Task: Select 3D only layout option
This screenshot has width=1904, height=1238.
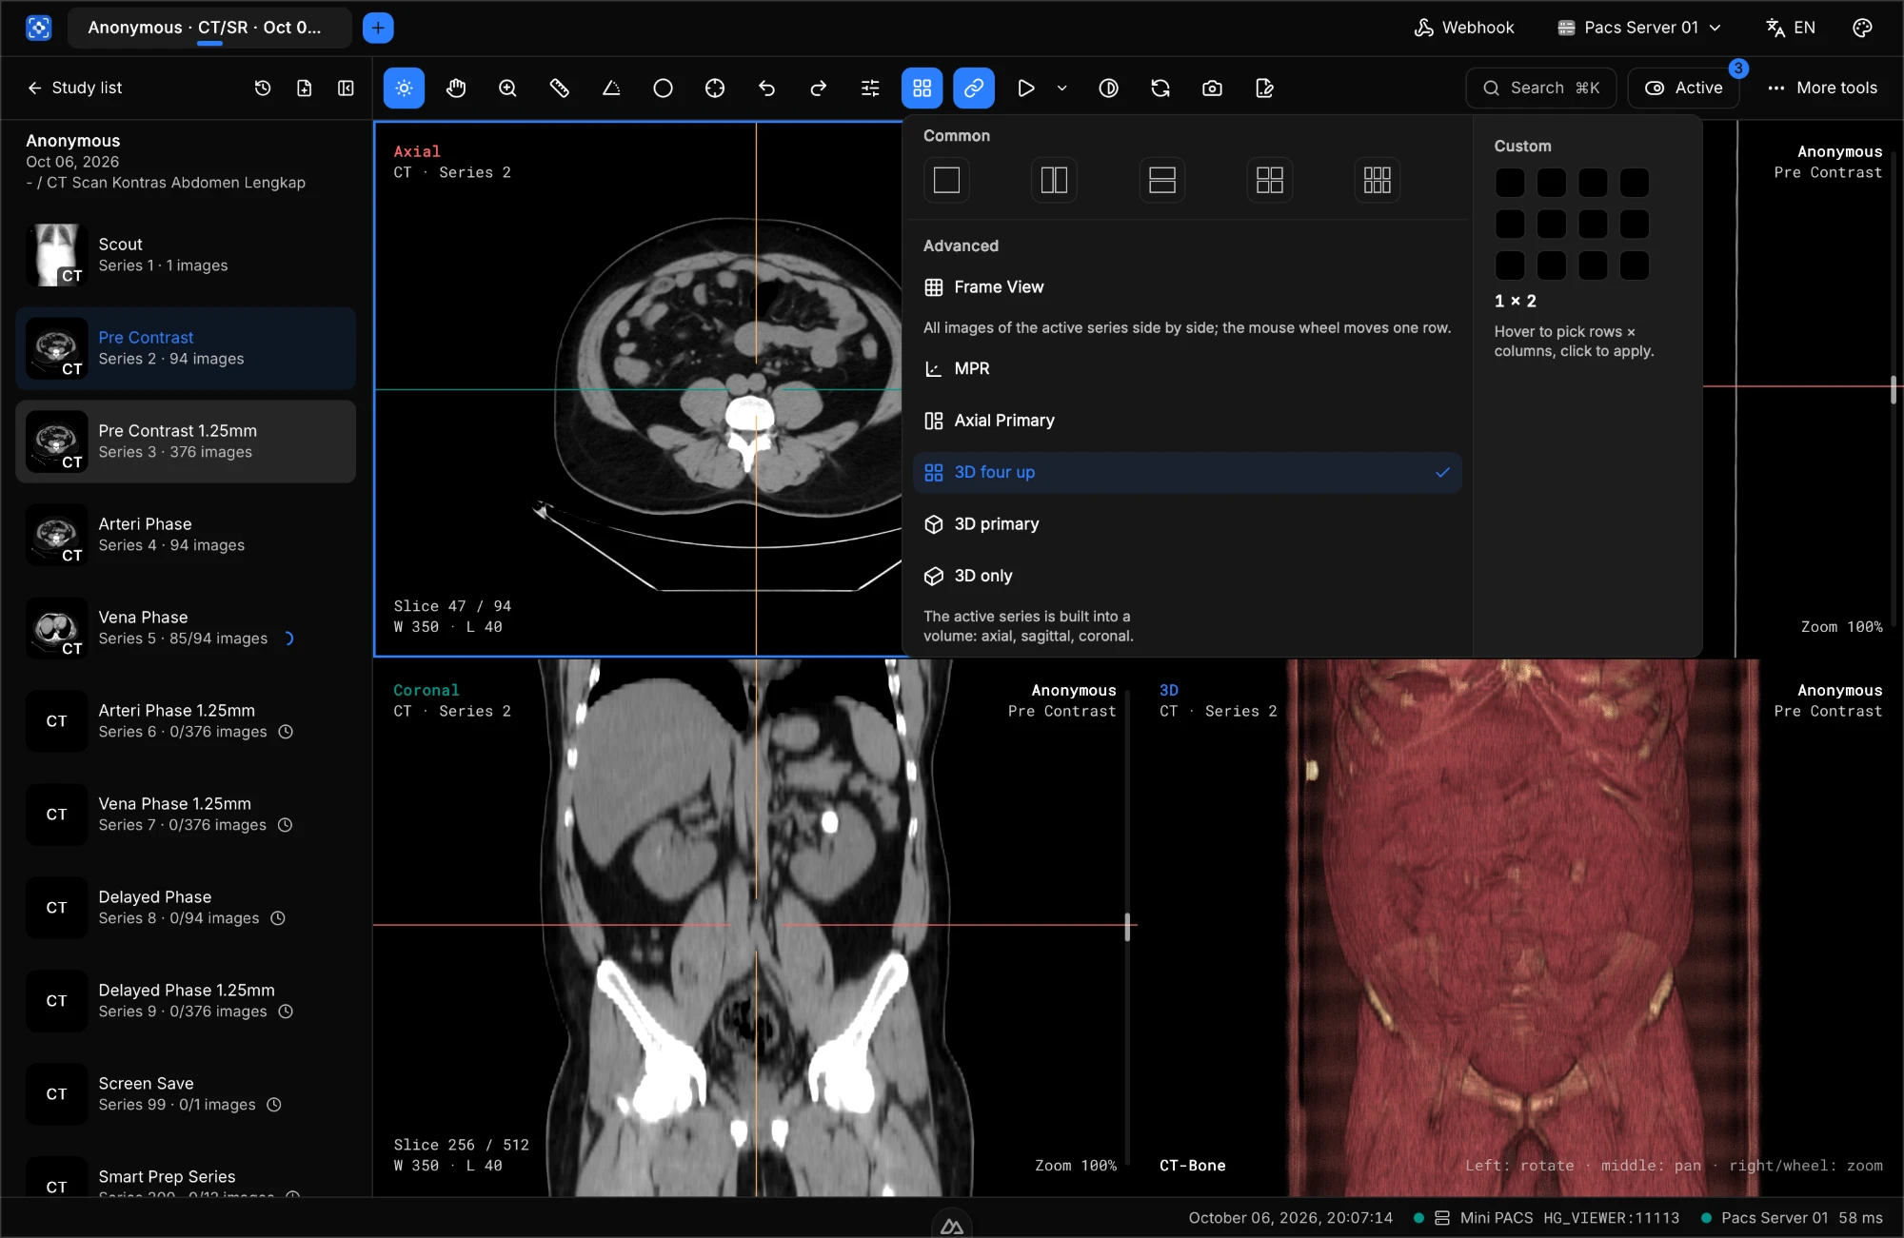Action: point(1187,576)
